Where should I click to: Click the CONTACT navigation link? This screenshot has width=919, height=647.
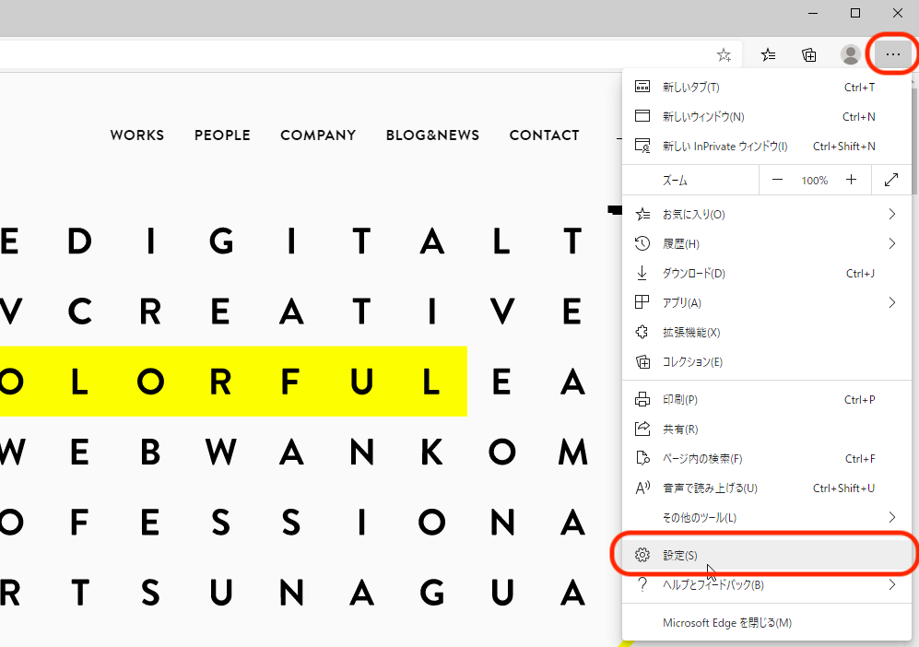[x=544, y=135]
